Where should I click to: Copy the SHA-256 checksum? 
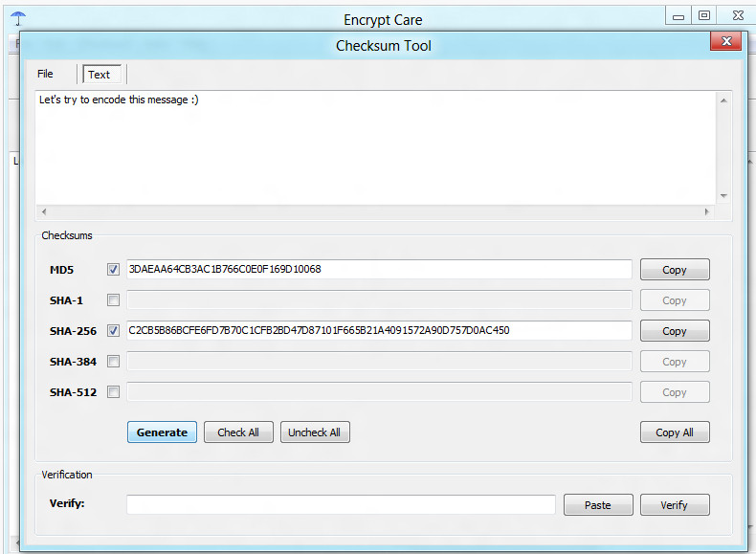coord(675,331)
